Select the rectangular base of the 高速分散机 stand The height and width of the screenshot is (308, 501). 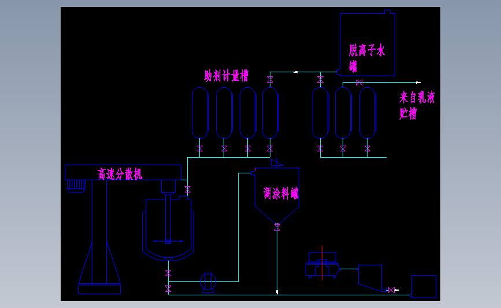[99, 290]
